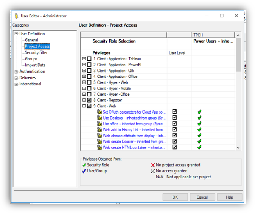
Task: Select Security filter in the tree
Action: coord(36,53)
